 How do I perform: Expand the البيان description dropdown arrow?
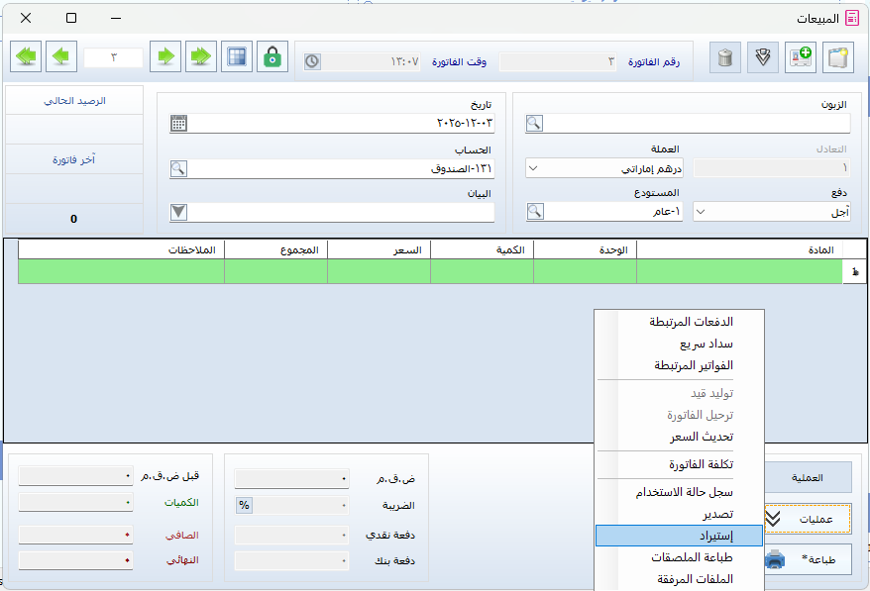178,211
